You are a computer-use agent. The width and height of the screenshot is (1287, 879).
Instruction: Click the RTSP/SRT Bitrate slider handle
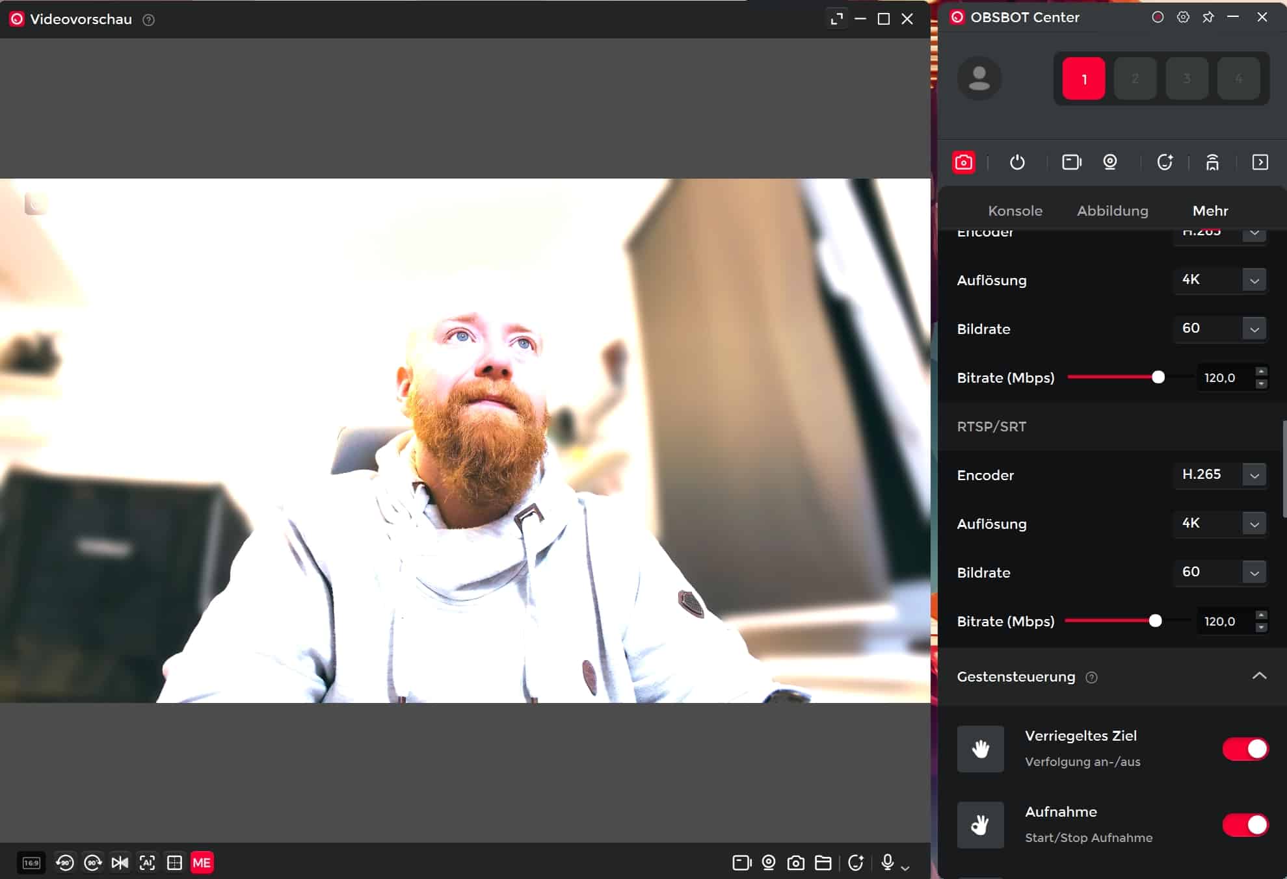pos(1155,621)
